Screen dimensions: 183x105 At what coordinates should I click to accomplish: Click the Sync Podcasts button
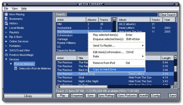[x=127, y=95]
